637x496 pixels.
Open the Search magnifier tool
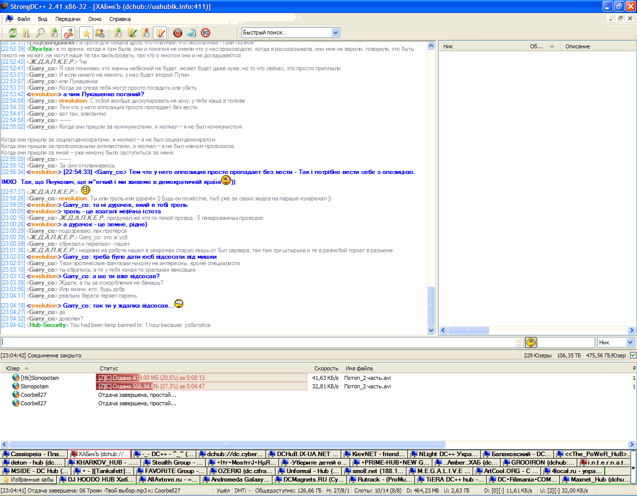click(40, 33)
